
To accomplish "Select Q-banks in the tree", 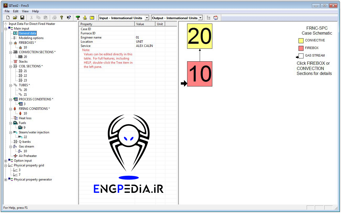I will 25,142.
